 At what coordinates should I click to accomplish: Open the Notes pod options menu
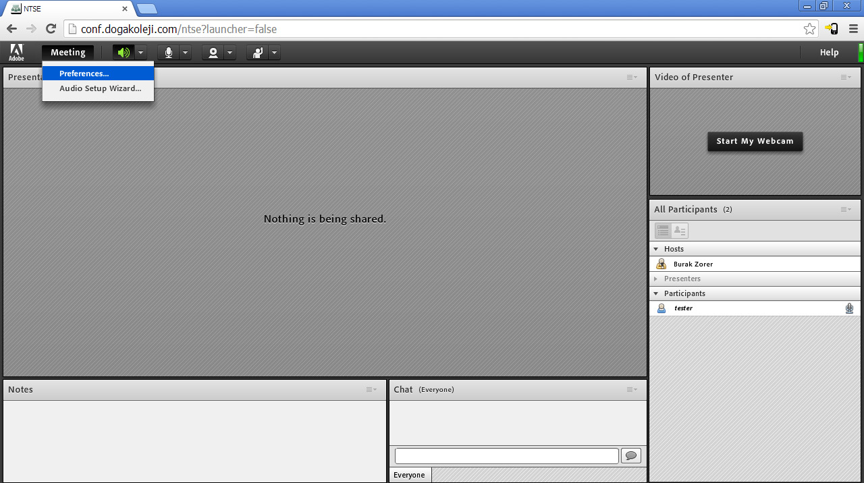point(371,390)
